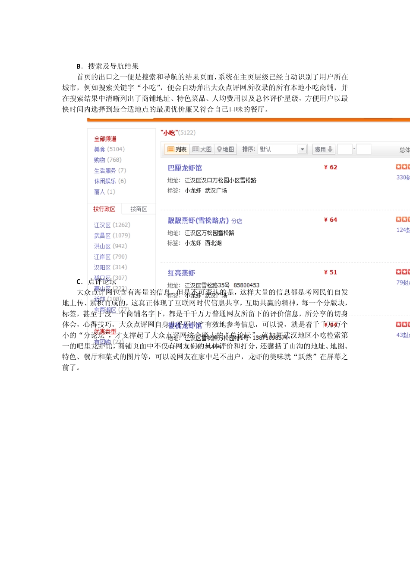
Task: Click the maximum price input box
Action: click(363, 149)
